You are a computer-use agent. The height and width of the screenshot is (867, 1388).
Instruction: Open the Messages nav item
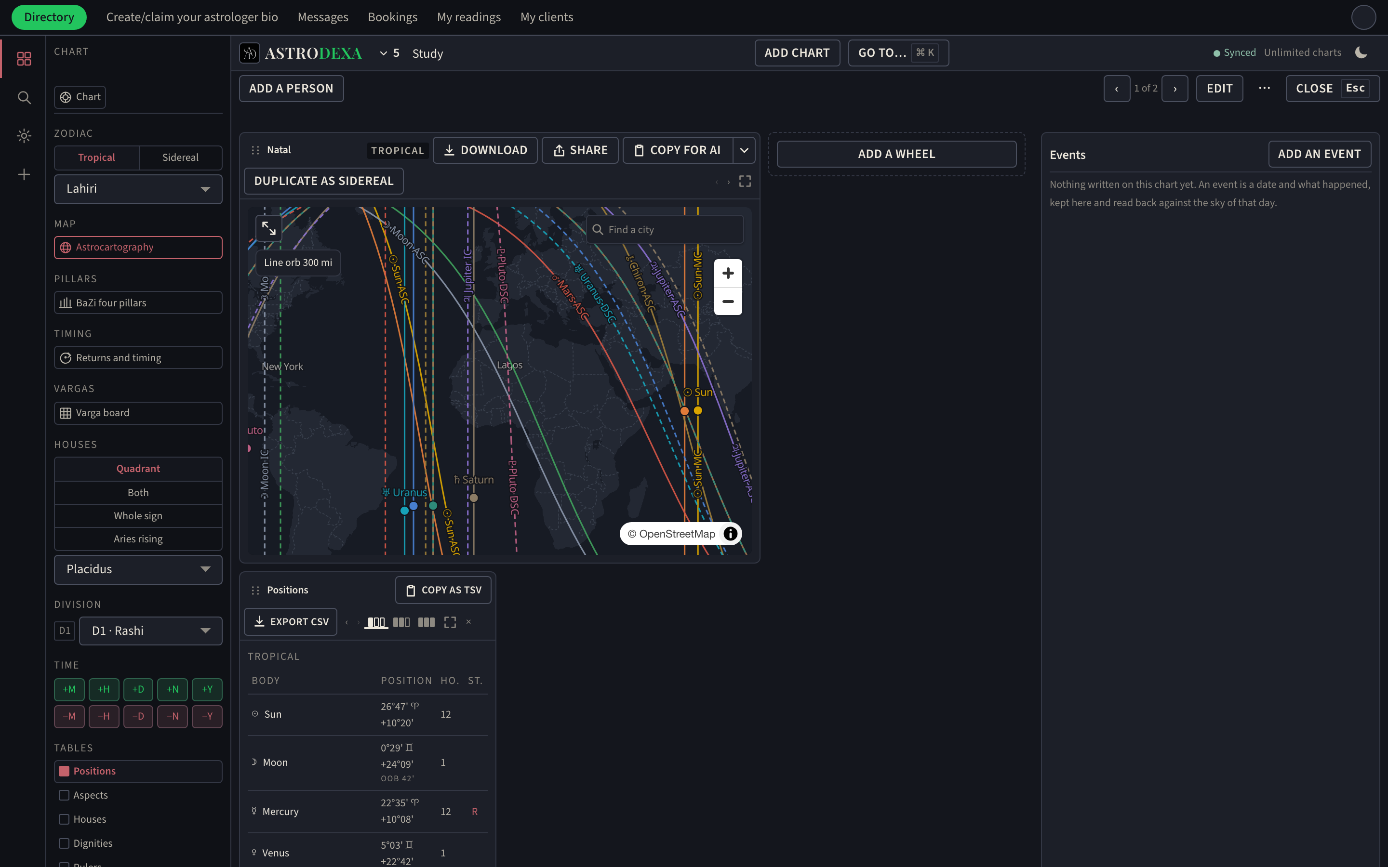click(x=323, y=17)
